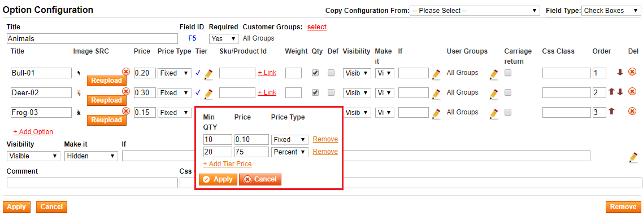
Task: Remove image icon on Frog-03 row
Action: 126,110
